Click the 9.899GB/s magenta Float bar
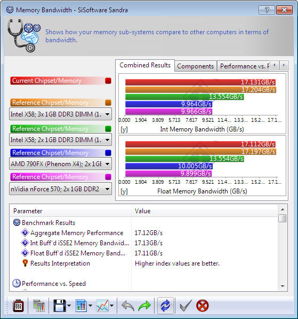298x319 pixels. [168, 174]
